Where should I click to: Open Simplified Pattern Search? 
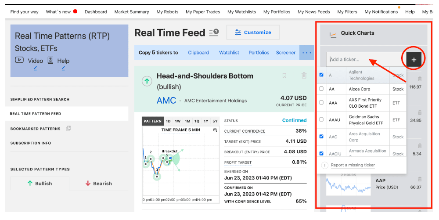pyautogui.click(x=40, y=99)
